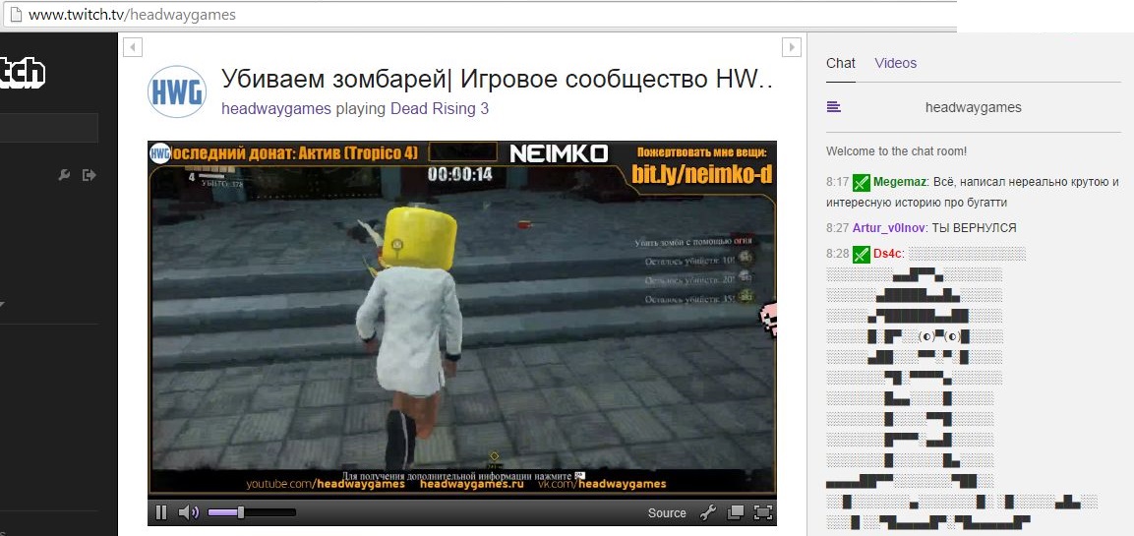
Task: Click the page icon in address bar
Action: click(15, 15)
